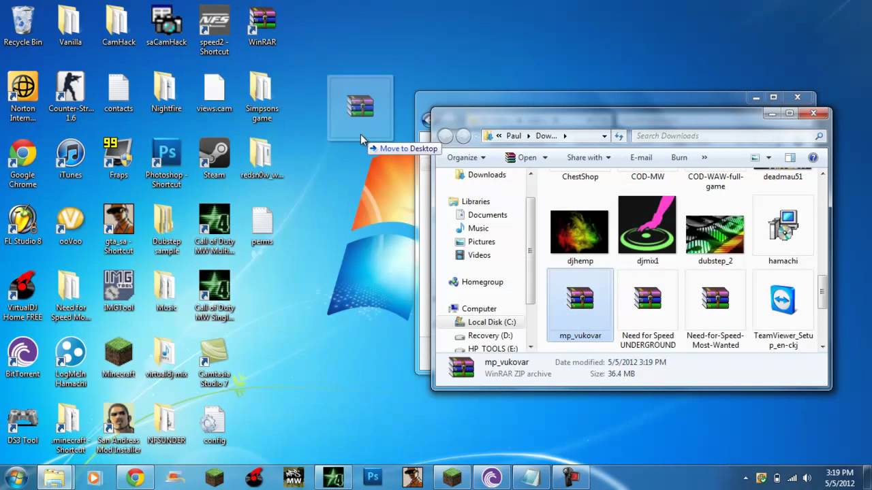Select the IMGTool desktop icon
The width and height of the screenshot is (872, 490).
[x=119, y=292]
